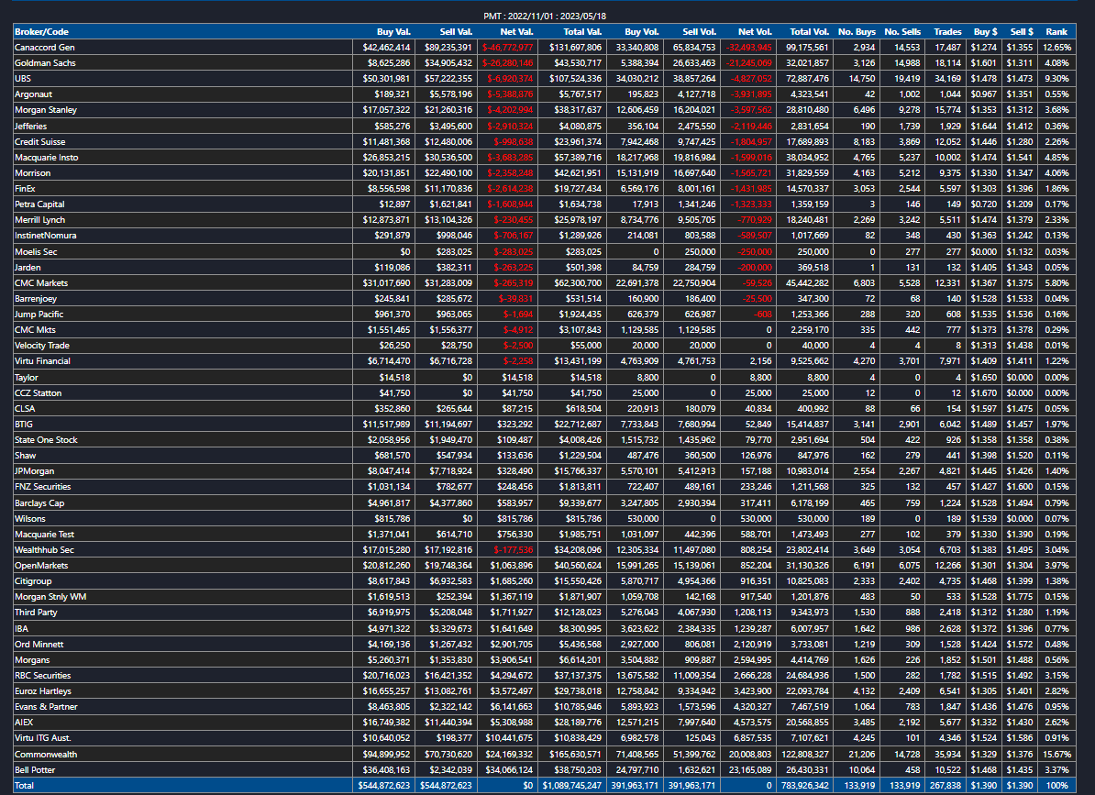Select the Wealthhub Sec broker row
Image resolution: width=1095 pixels, height=795 pixels.
[545, 550]
